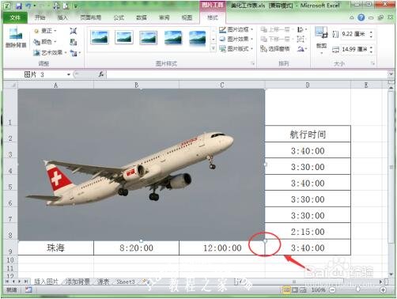Click Bring Forward (上移一层)
The width and height of the screenshot is (397, 299).
(277, 29)
